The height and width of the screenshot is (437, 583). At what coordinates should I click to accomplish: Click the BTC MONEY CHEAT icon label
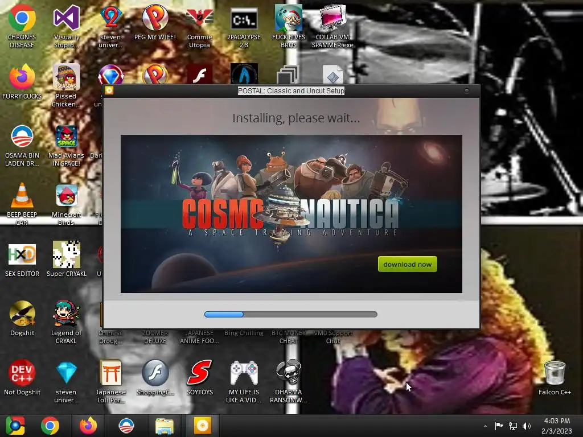[288, 337]
